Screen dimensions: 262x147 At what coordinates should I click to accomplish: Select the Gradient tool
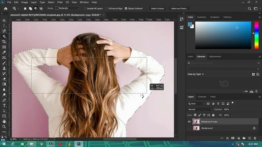click(4, 84)
